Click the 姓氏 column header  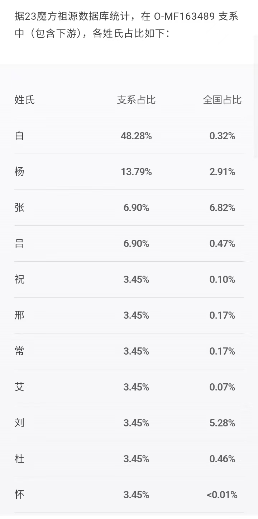[25, 100]
